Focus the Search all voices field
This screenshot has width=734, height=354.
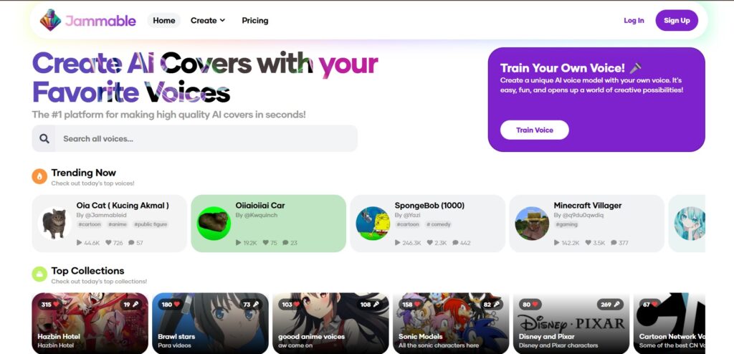click(195, 138)
